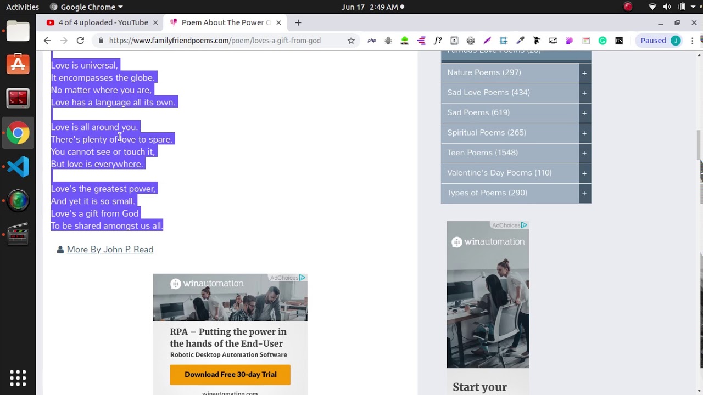The height and width of the screenshot is (395, 703).
Task: Click the Jun 17 2:49 AM clock
Action: 369,7
